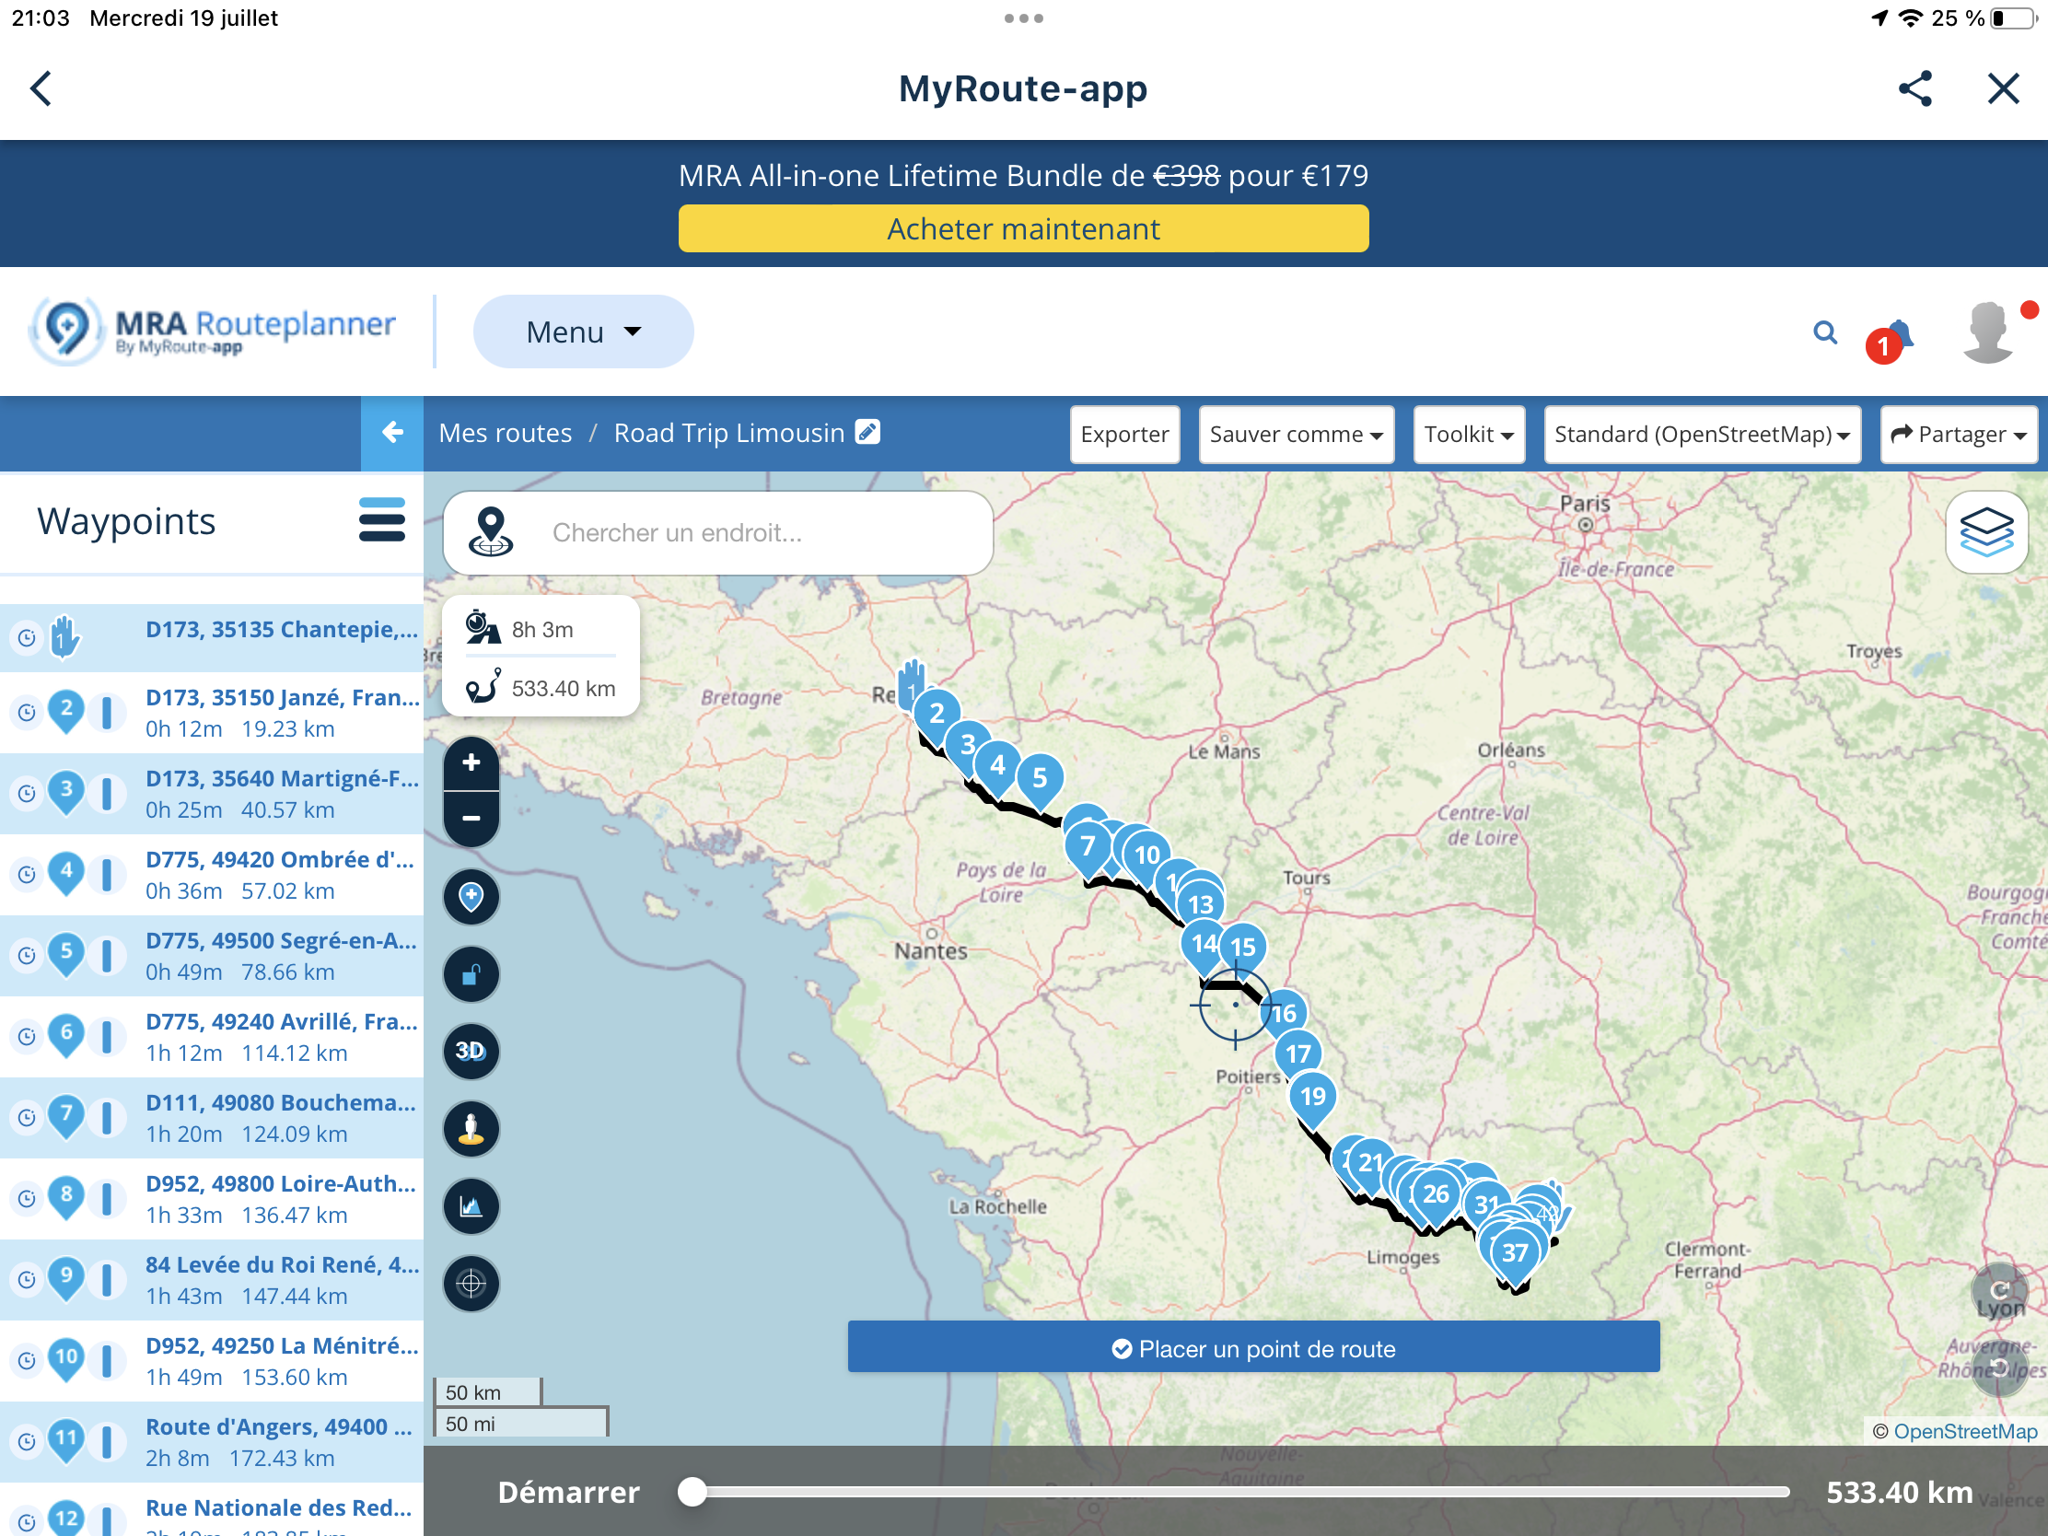The width and height of the screenshot is (2048, 1536).
Task: Show the elevation profile chart
Action: click(471, 1206)
